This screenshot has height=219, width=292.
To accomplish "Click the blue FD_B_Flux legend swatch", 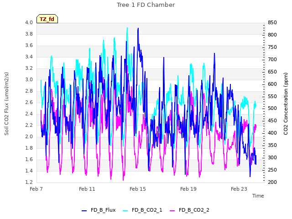I will pos(84,211).
